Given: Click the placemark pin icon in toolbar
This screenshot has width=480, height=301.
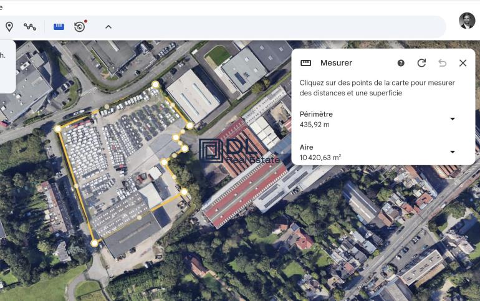Looking at the screenshot, I should click(9, 27).
